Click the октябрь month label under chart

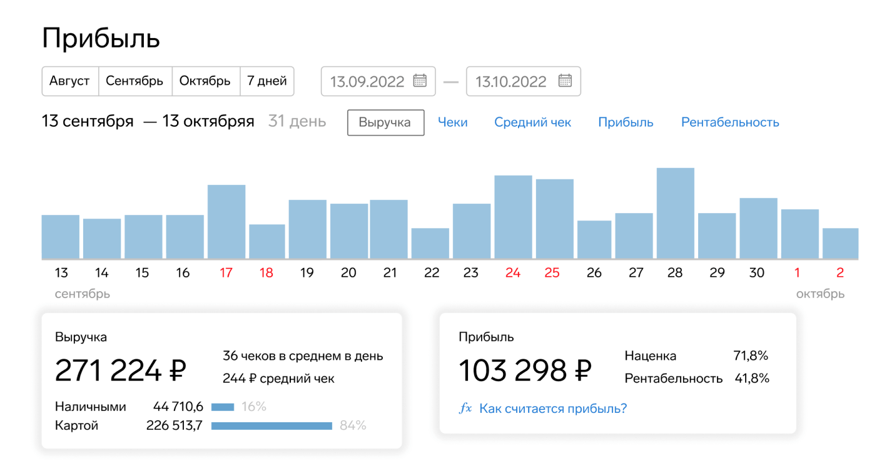pos(820,294)
